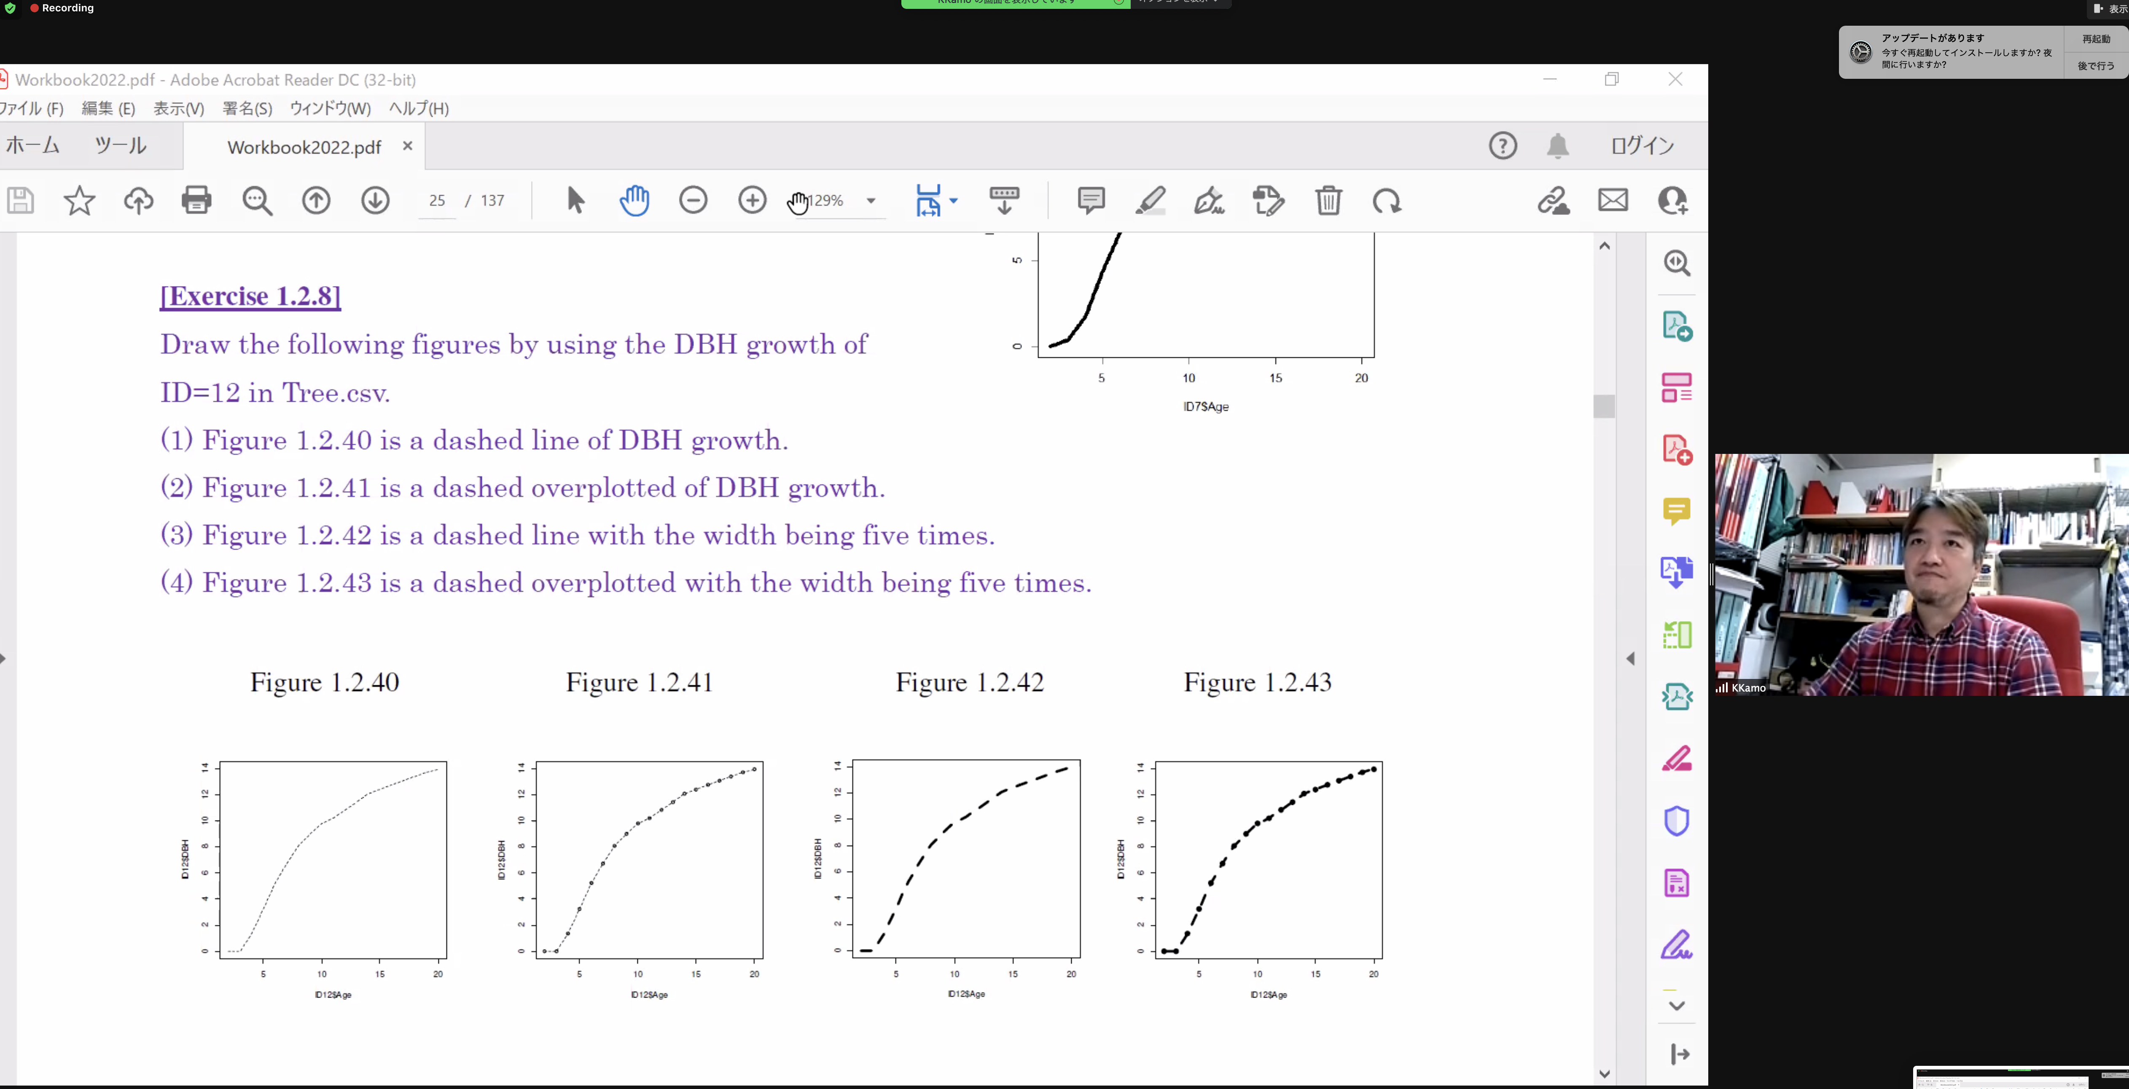
Task: Switch to the ホーム tab
Action: tap(32, 146)
